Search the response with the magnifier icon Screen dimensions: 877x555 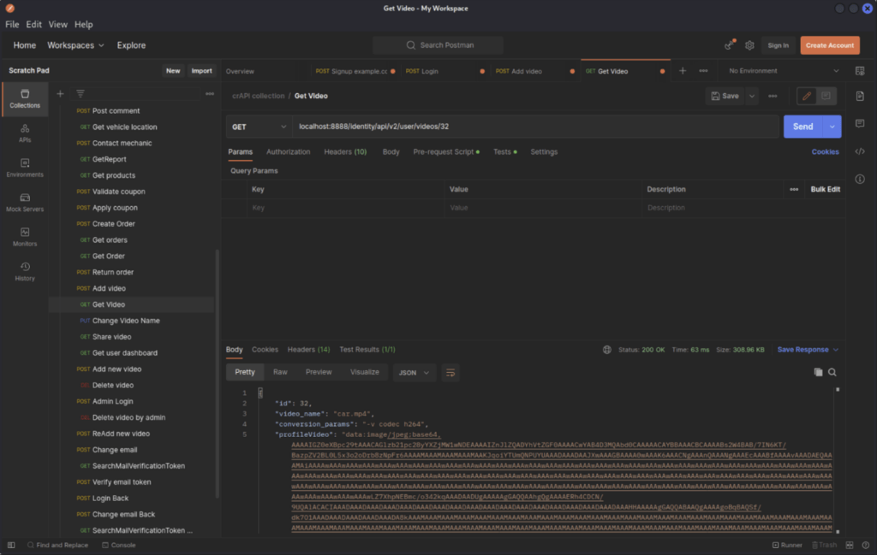click(x=832, y=372)
